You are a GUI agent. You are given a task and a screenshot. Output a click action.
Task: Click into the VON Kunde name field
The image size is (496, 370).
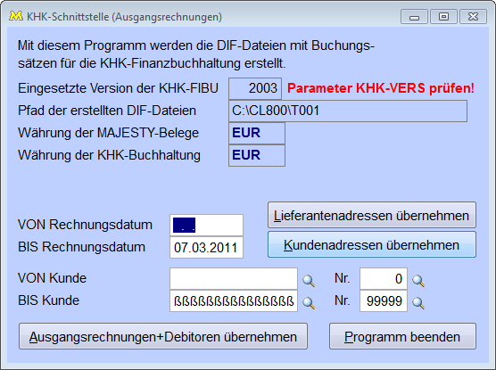(x=234, y=278)
